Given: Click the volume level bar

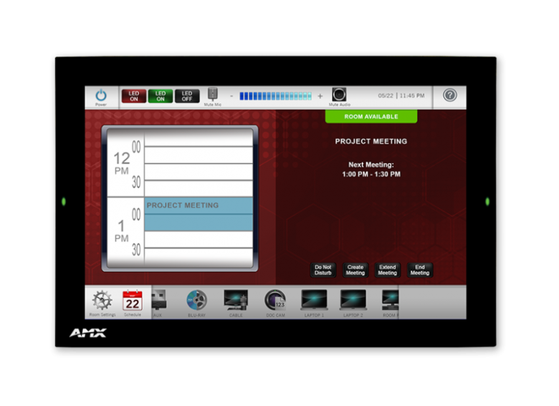Looking at the screenshot, I should tap(275, 96).
